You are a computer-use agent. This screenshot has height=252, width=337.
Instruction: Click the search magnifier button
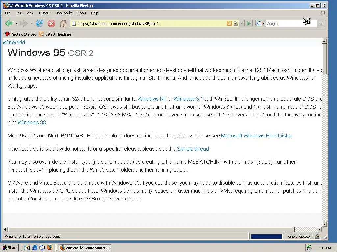coord(321,23)
